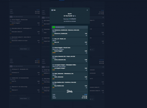The height and width of the screenshot is (108, 147).
Task: Expand Show 5 More under Villarreal CF card
Action: [24, 98]
